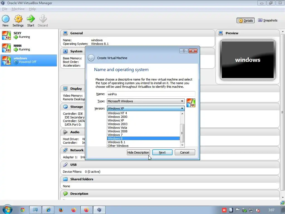
Task: Click the details pane scroll up arrow
Action: (x=283, y=31)
